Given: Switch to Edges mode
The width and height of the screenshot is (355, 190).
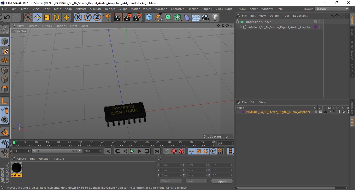Looking at the screenshot, I should click(x=5, y=79).
